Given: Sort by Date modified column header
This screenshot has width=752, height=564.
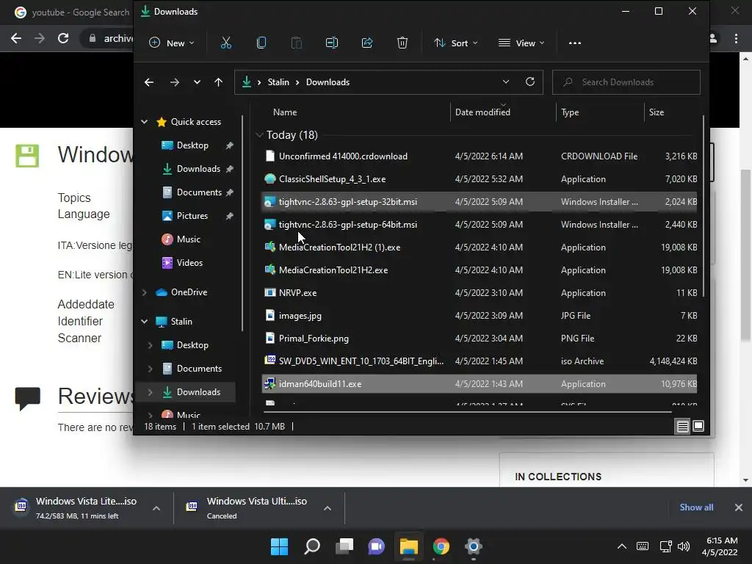Looking at the screenshot, I should point(502,112).
